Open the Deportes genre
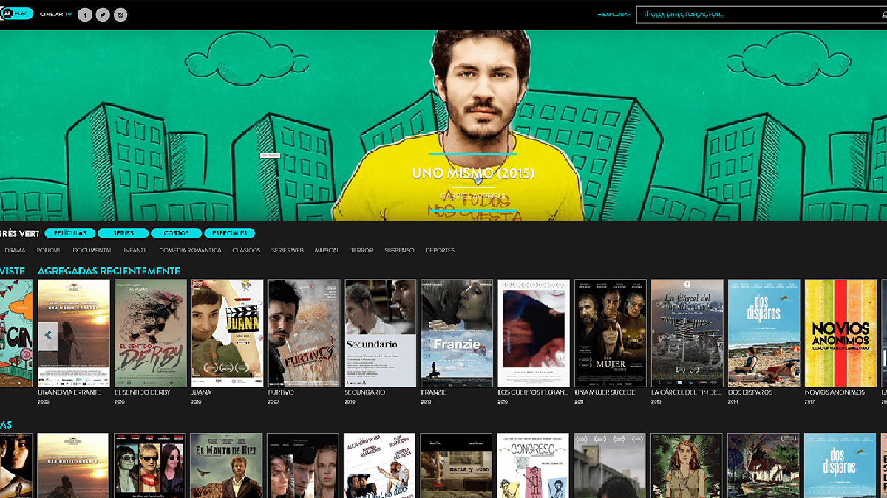The height and width of the screenshot is (498, 887). pos(440,250)
